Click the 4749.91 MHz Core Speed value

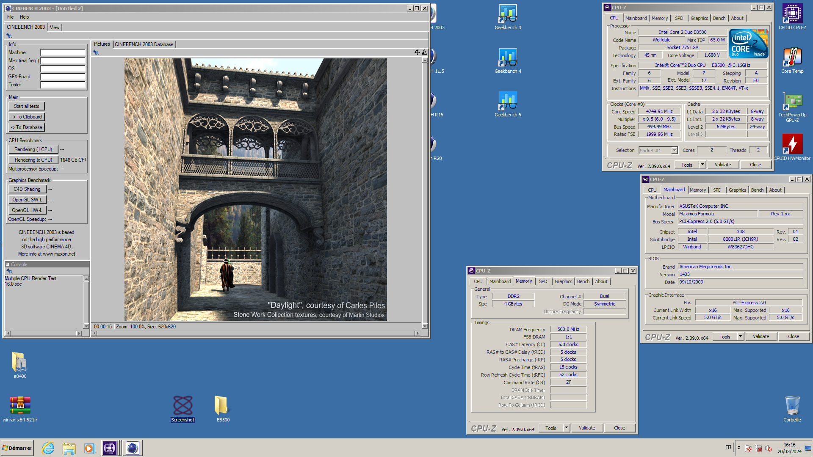659,112
